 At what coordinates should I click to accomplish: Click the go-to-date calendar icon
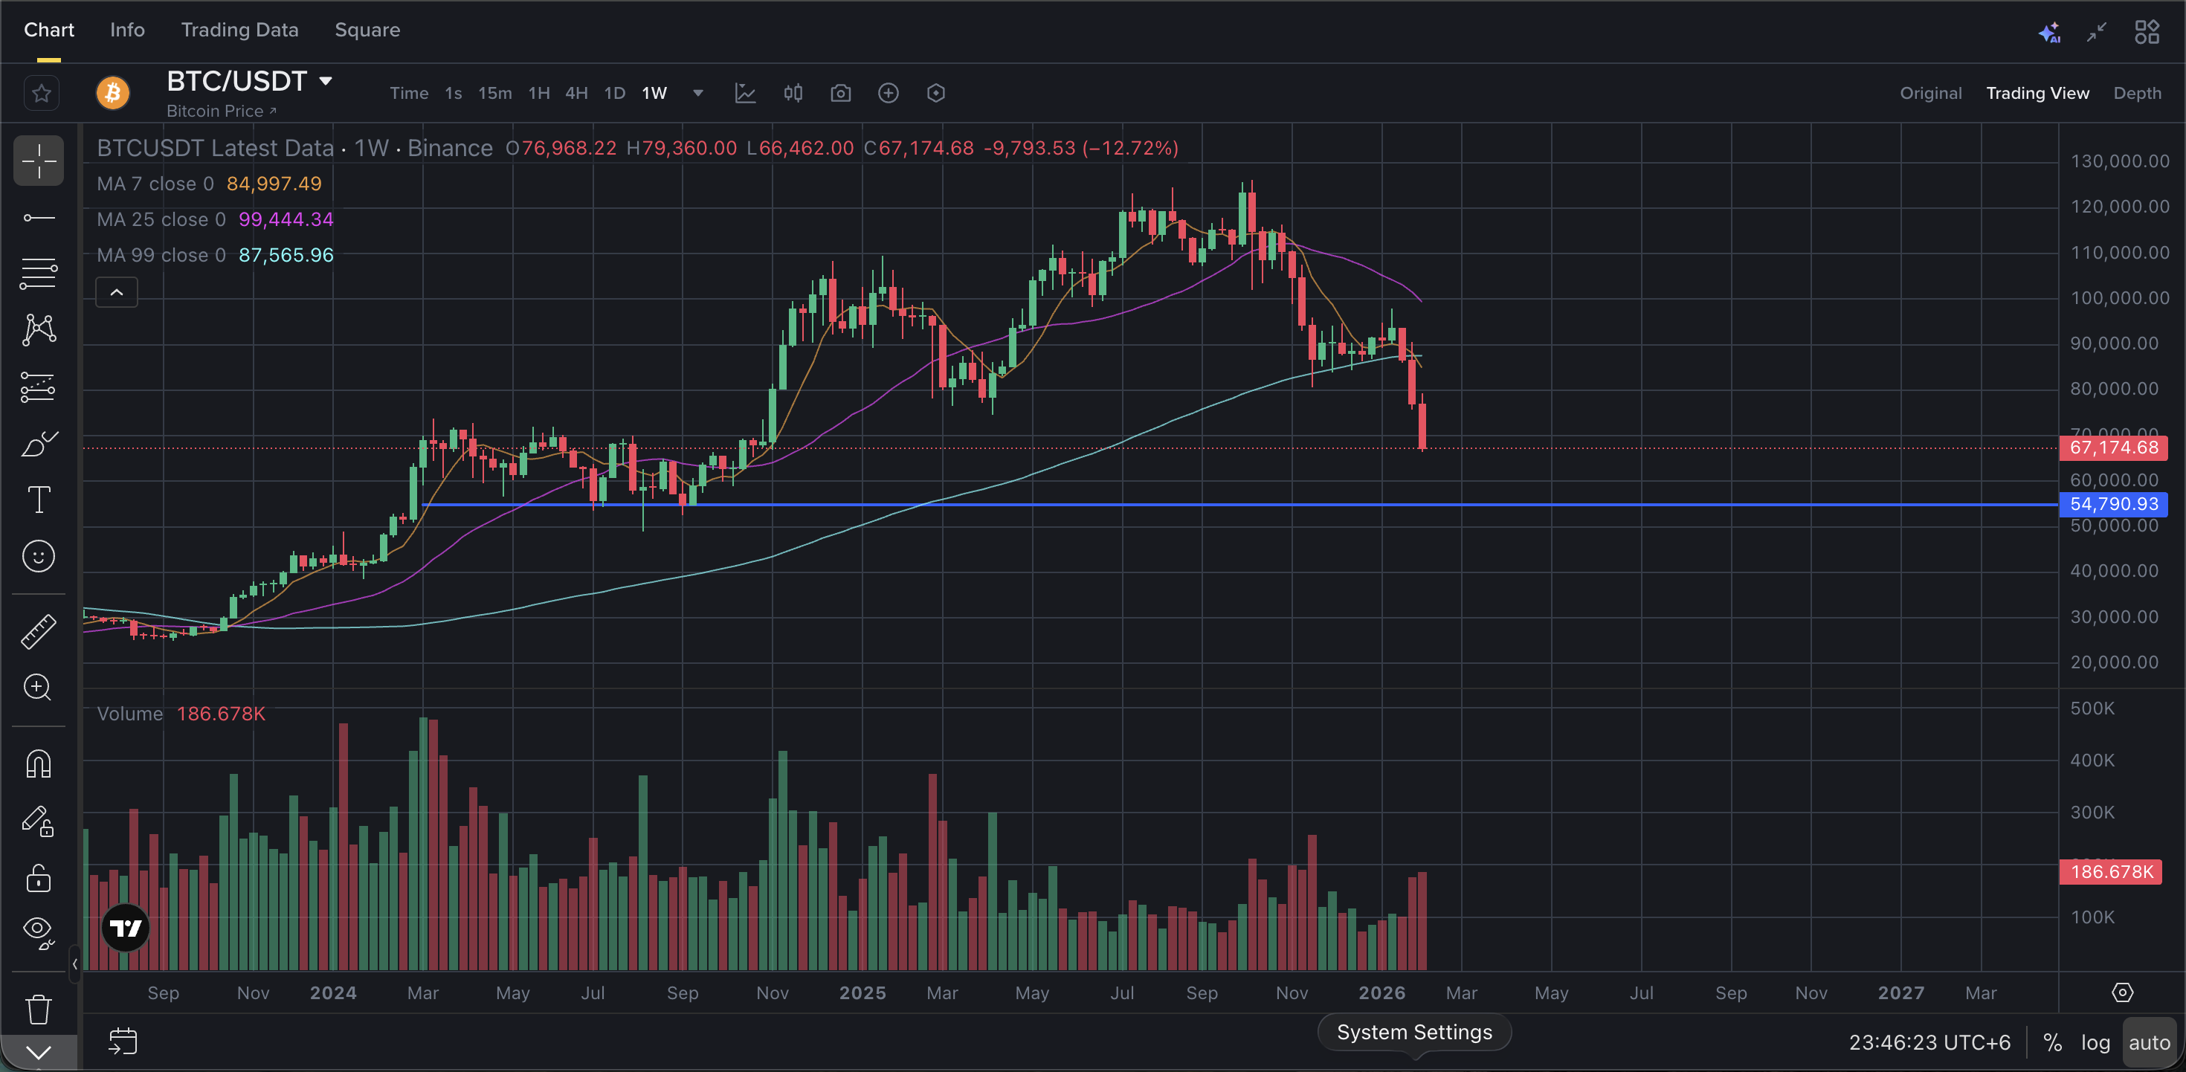(x=123, y=1042)
